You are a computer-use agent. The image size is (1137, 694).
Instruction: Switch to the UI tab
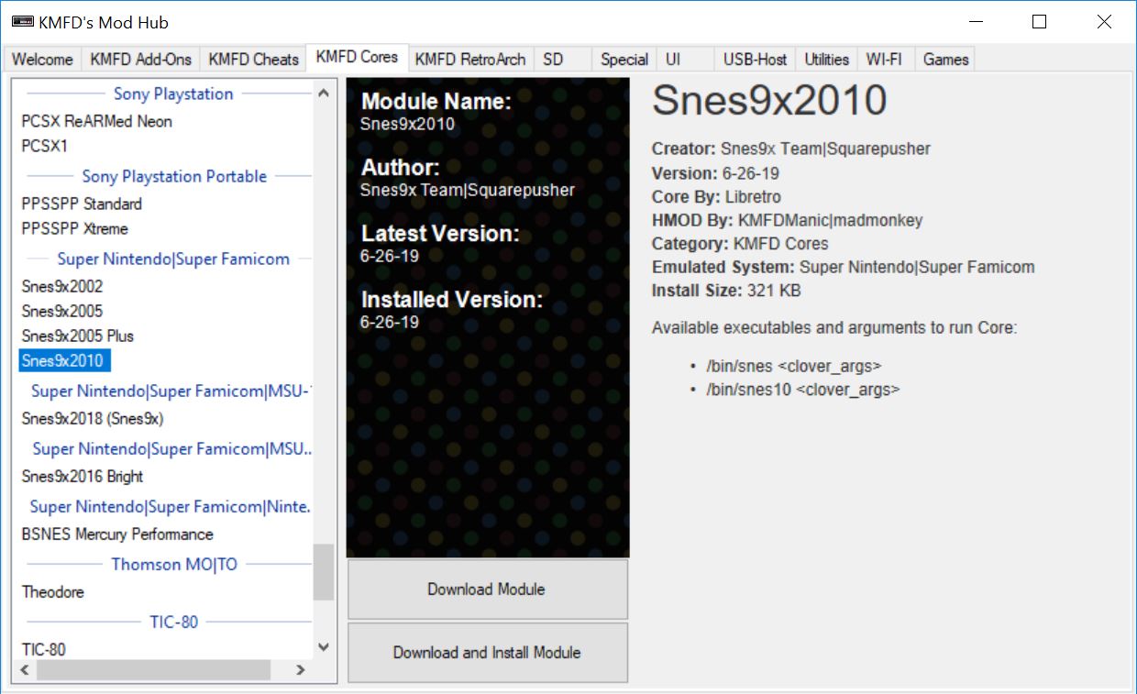pyautogui.click(x=685, y=59)
